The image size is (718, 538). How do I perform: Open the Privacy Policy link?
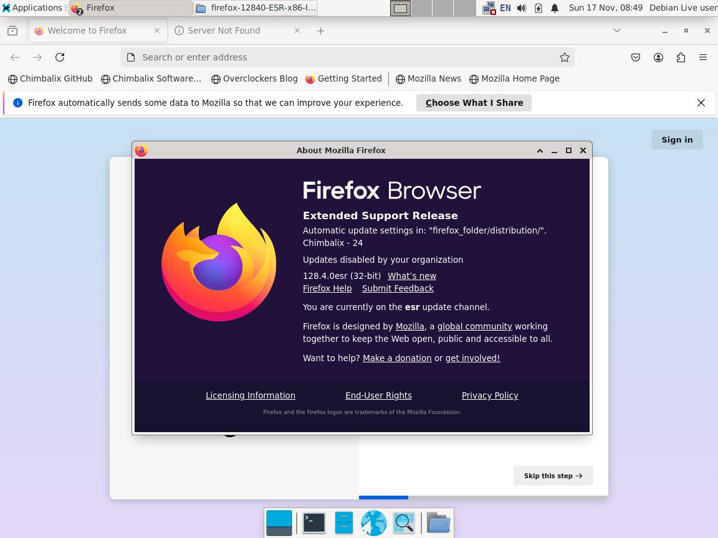(x=489, y=395)
